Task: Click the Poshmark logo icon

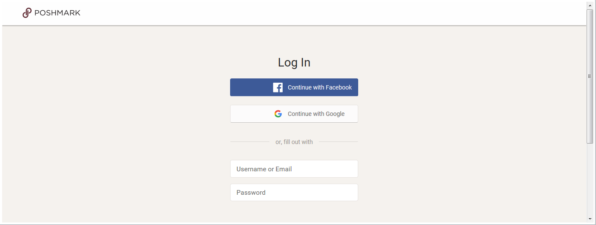Action: pyautogui.click(x=27, y=13)
